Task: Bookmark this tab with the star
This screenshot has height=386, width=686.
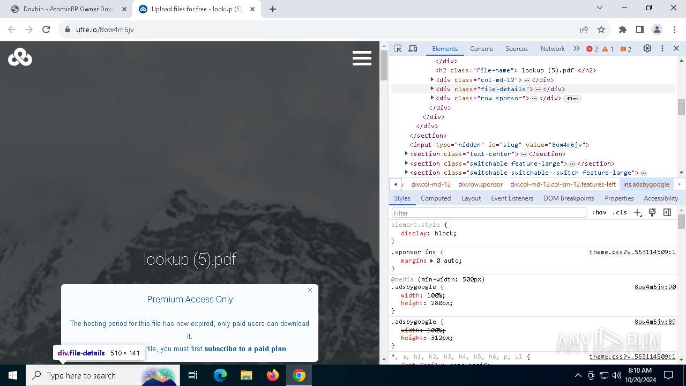Action: (601, 29)
